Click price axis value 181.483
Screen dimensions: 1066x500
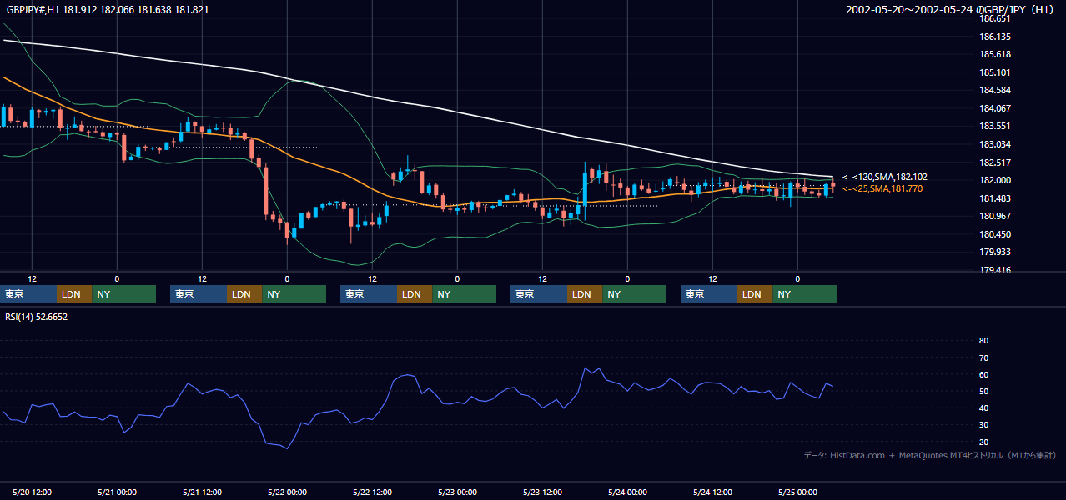[994, 198]
